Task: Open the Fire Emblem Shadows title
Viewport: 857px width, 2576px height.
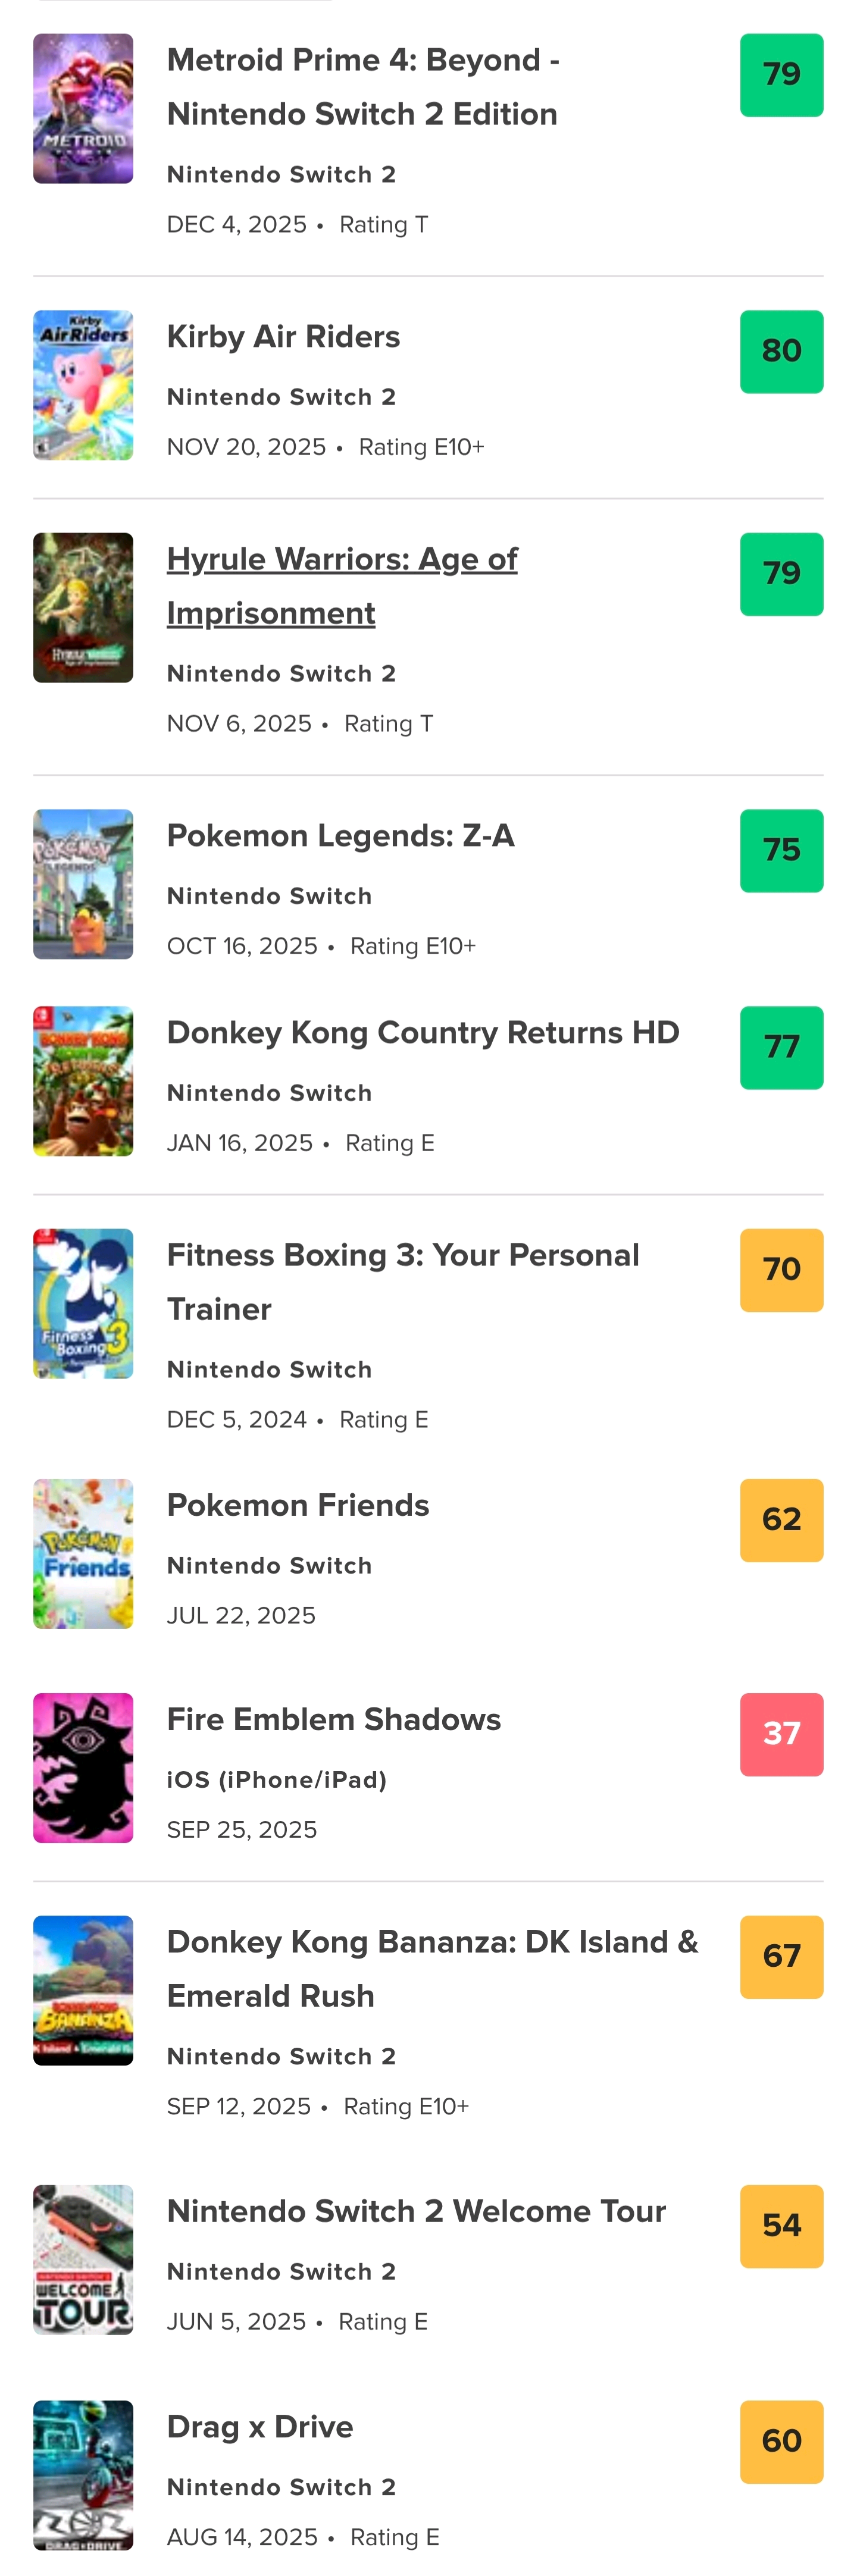Action: point(333,1719)
